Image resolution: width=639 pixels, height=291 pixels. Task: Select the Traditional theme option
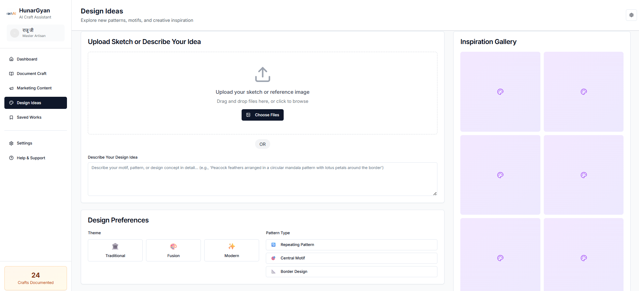pos(115,250)
